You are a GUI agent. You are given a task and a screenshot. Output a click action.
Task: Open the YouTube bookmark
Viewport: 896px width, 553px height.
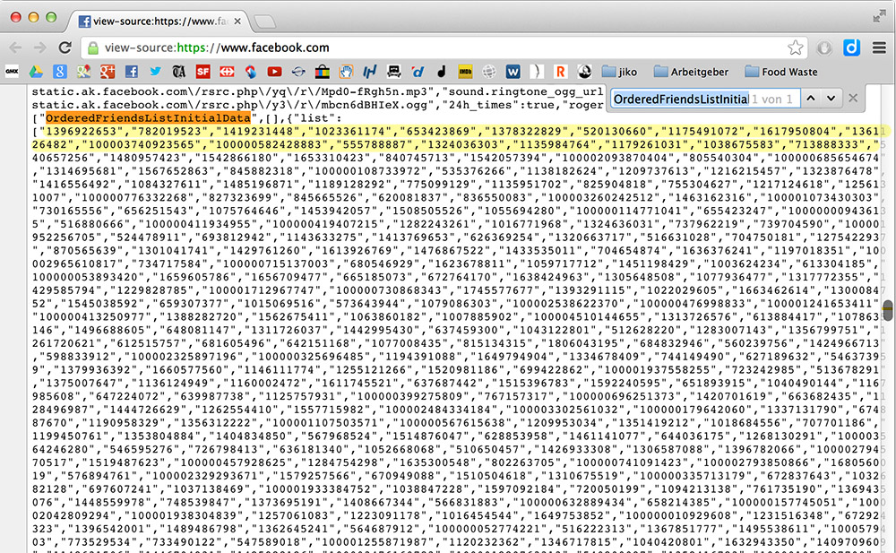click(x=274, y=72)
